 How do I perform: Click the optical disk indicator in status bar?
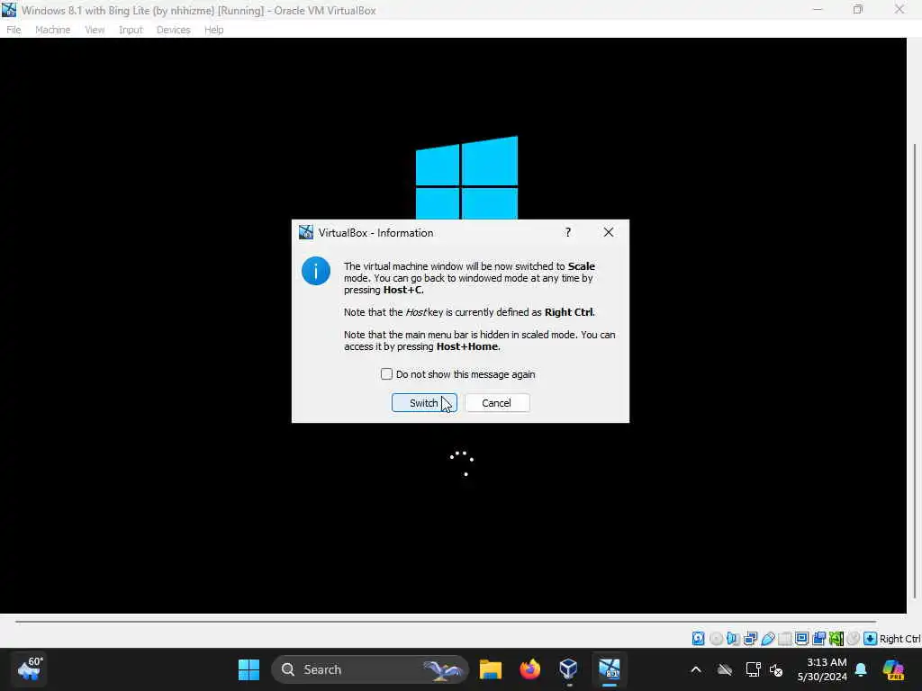click(x=716, y=638)
